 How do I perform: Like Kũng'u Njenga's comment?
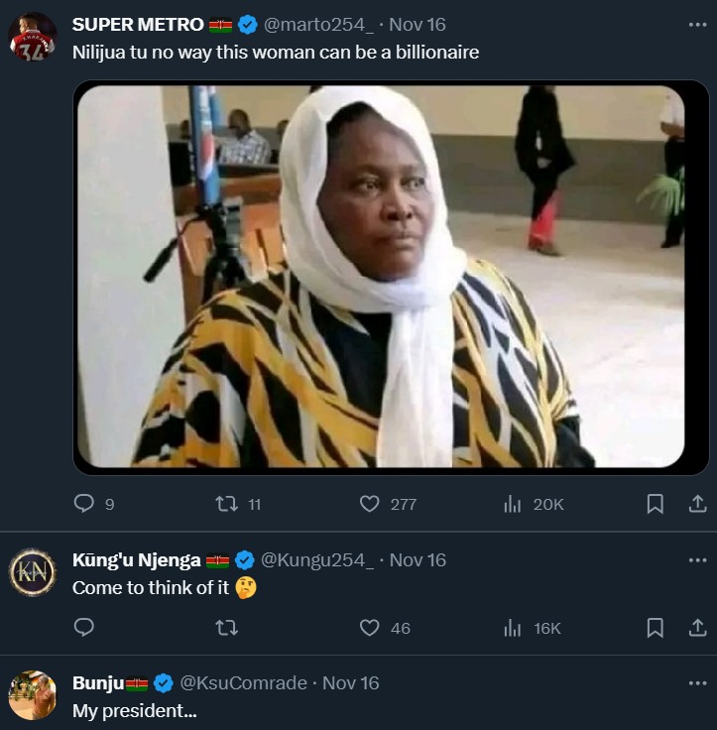370,628
